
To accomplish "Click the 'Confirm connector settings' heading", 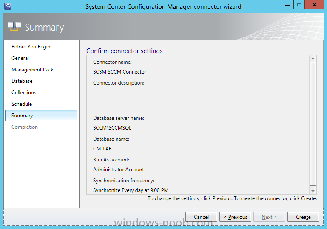I will pyautogui.click(x=125, y=51).
